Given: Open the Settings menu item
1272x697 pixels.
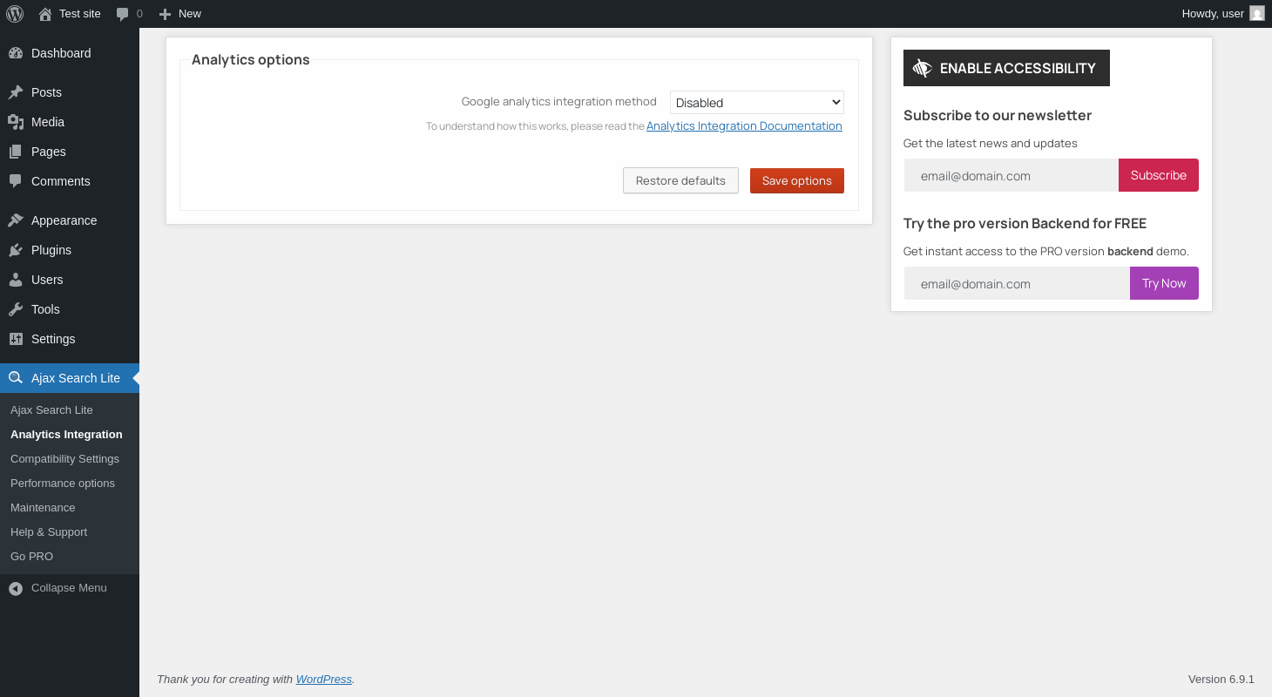Looking at the screenshot, I should (70, 339).
